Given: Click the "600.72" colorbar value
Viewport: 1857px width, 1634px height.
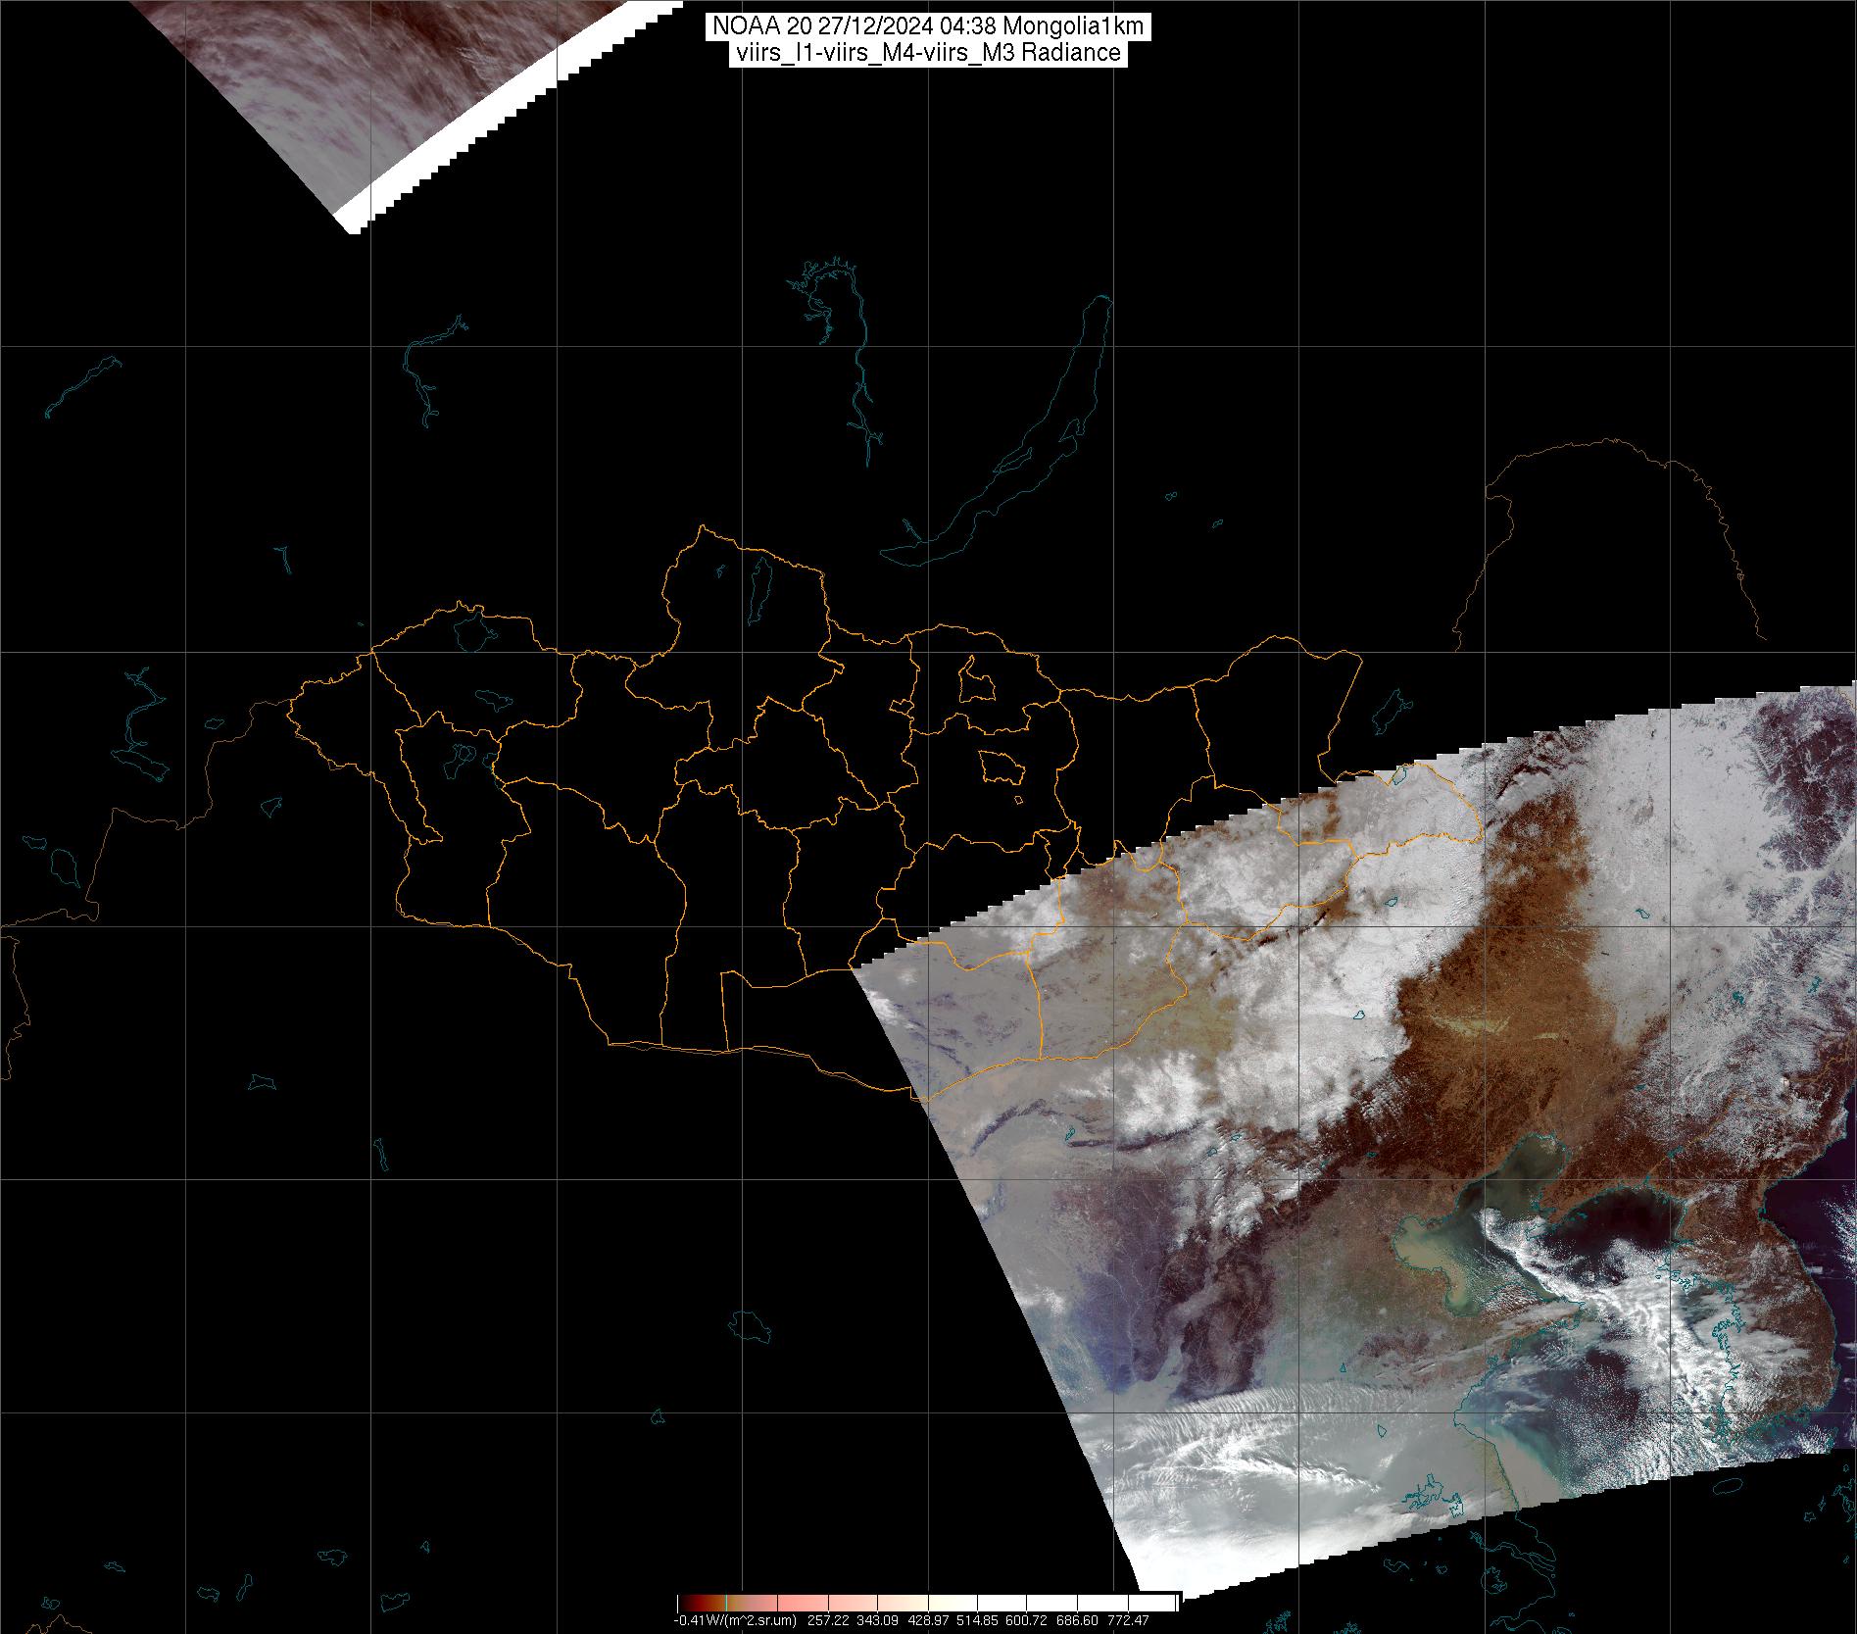Looking at the screenshot, I should 1026,1620.
